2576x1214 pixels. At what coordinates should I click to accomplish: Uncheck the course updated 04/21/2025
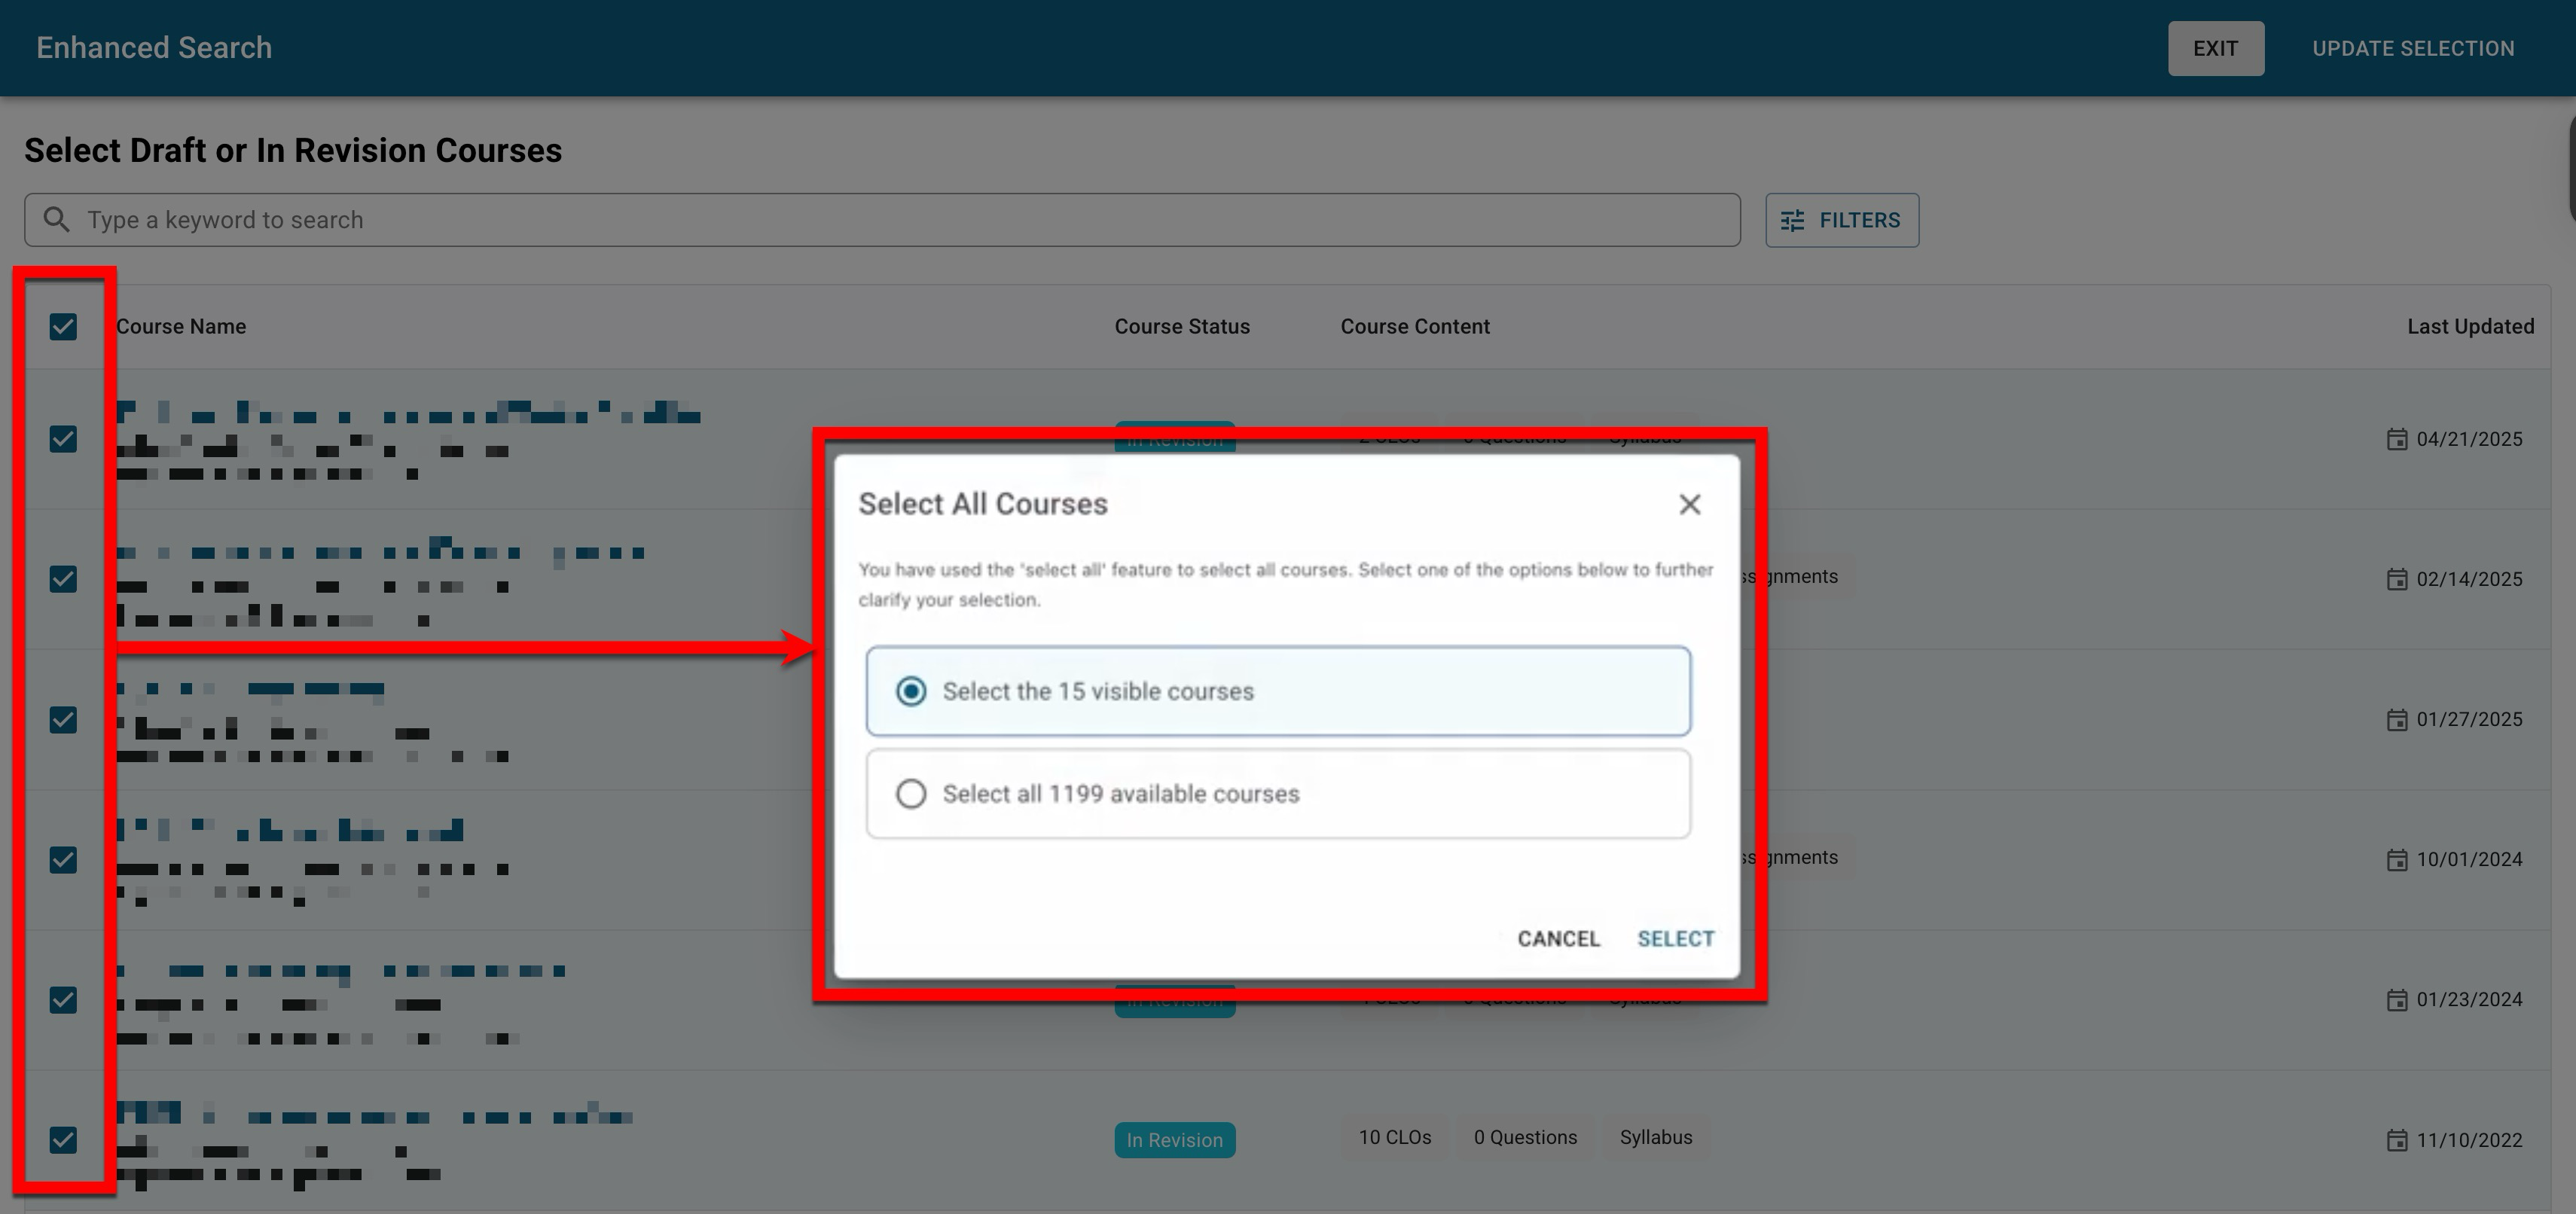[63, 439]
